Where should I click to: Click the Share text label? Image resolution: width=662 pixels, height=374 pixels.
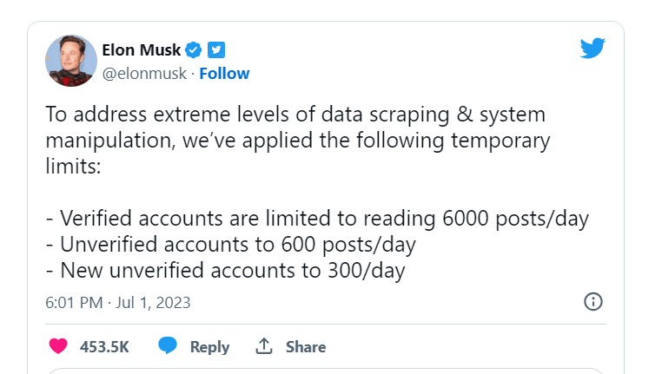point(306,346)
